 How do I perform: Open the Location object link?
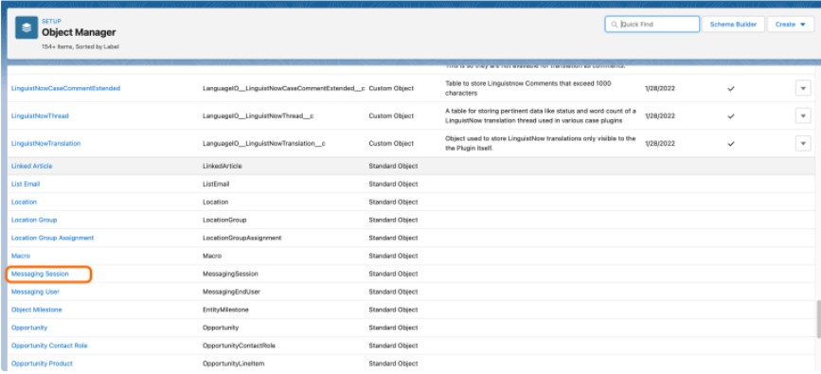pyautogui.click(x=24, y=203)
